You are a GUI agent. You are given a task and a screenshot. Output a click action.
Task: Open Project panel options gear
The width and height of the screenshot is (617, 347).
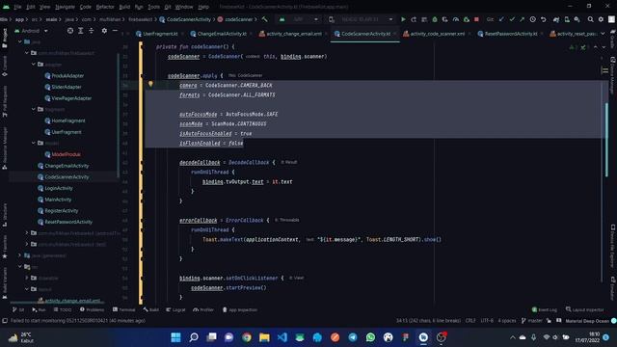[104, 31]
